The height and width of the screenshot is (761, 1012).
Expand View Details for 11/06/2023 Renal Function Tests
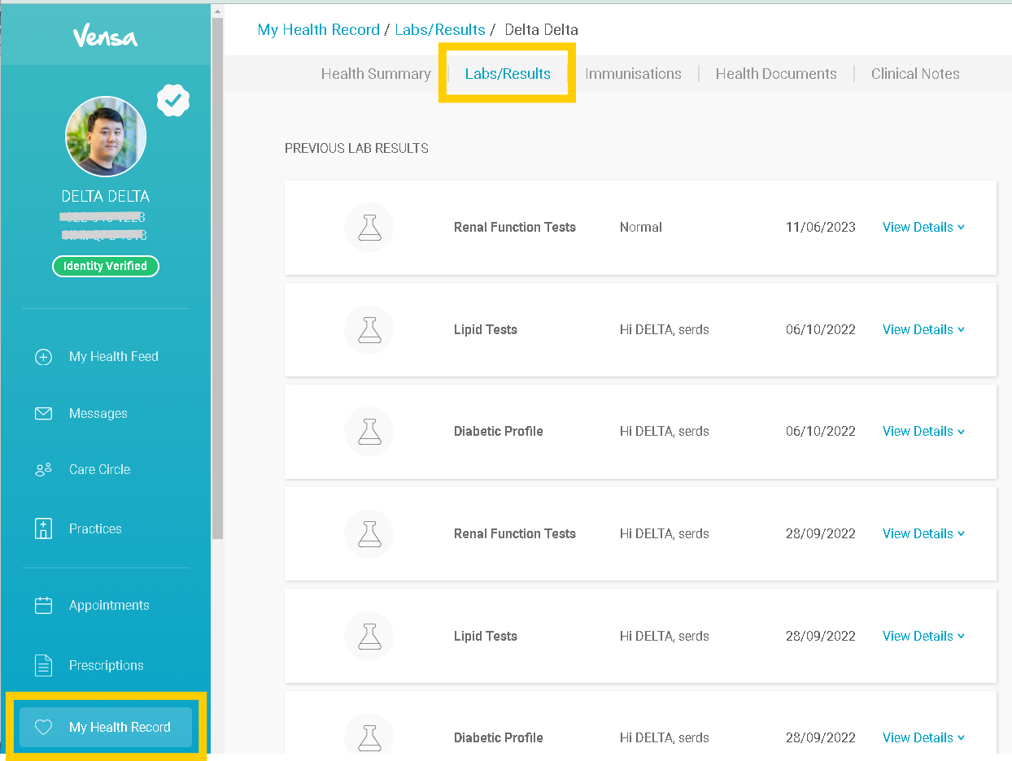click(x=923, y=228)
